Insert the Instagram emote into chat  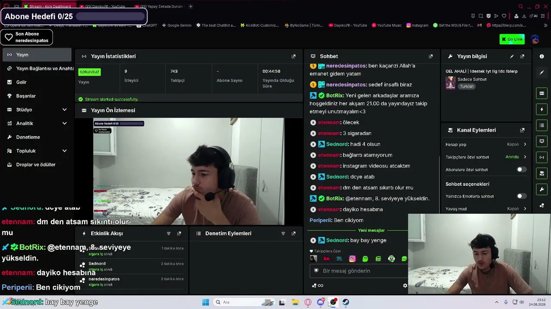click(352, 259)
